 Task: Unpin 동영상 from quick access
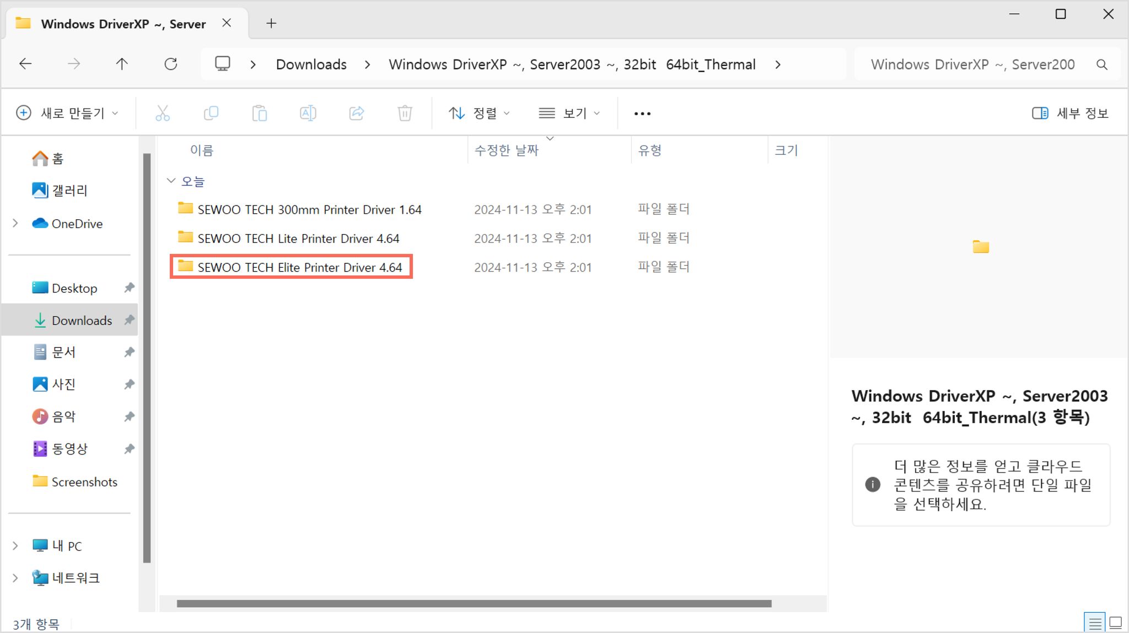tap(129, 448)
